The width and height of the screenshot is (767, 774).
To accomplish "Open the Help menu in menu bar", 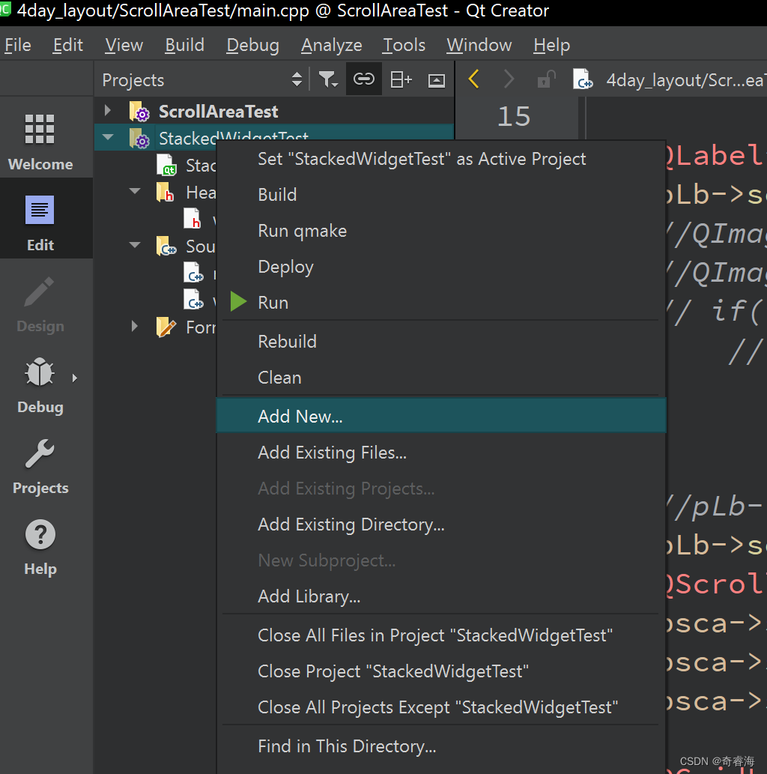I will click(x=552, y=45).
